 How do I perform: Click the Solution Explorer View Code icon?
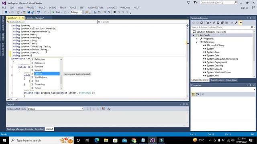pos(232,23)
